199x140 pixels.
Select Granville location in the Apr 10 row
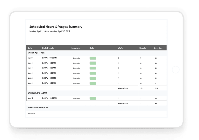tap(76, 98)
